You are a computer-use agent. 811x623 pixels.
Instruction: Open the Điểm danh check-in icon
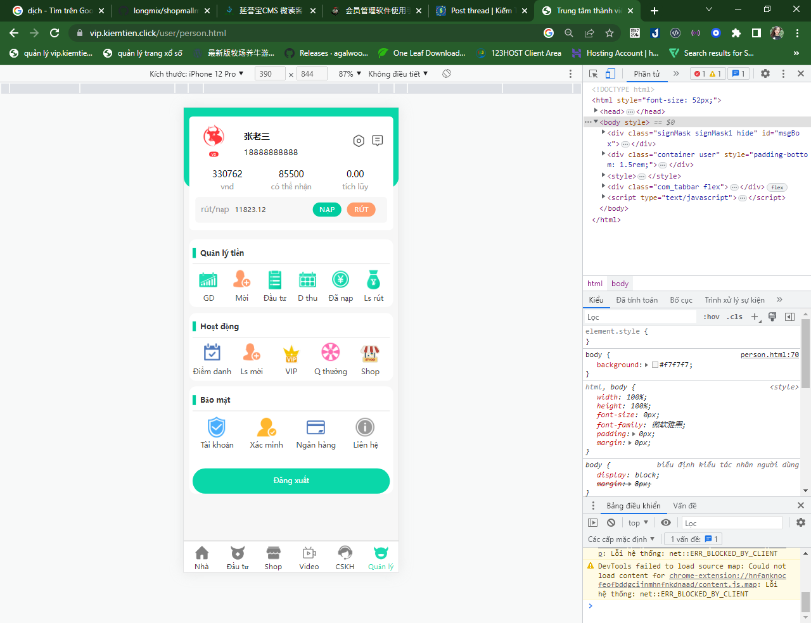(x=212, y=353)
